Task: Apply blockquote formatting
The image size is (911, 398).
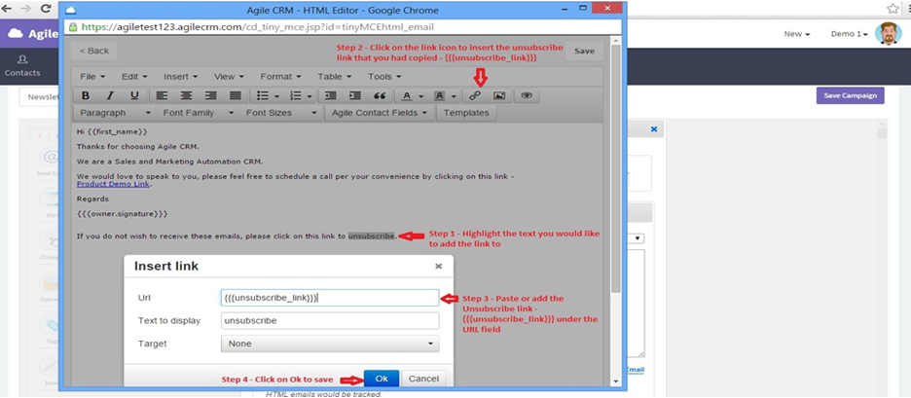Action: tap(380, 96)
